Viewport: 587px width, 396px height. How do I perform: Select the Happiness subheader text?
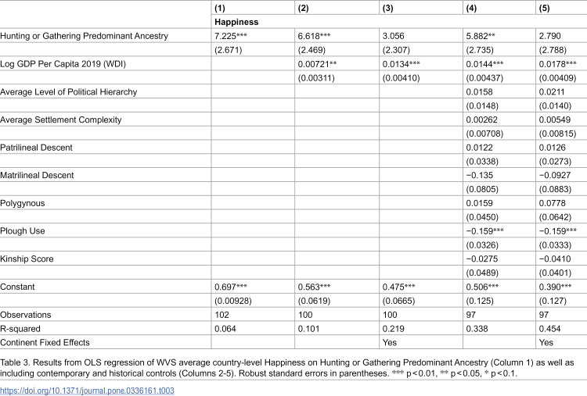[x=236, y=22]
